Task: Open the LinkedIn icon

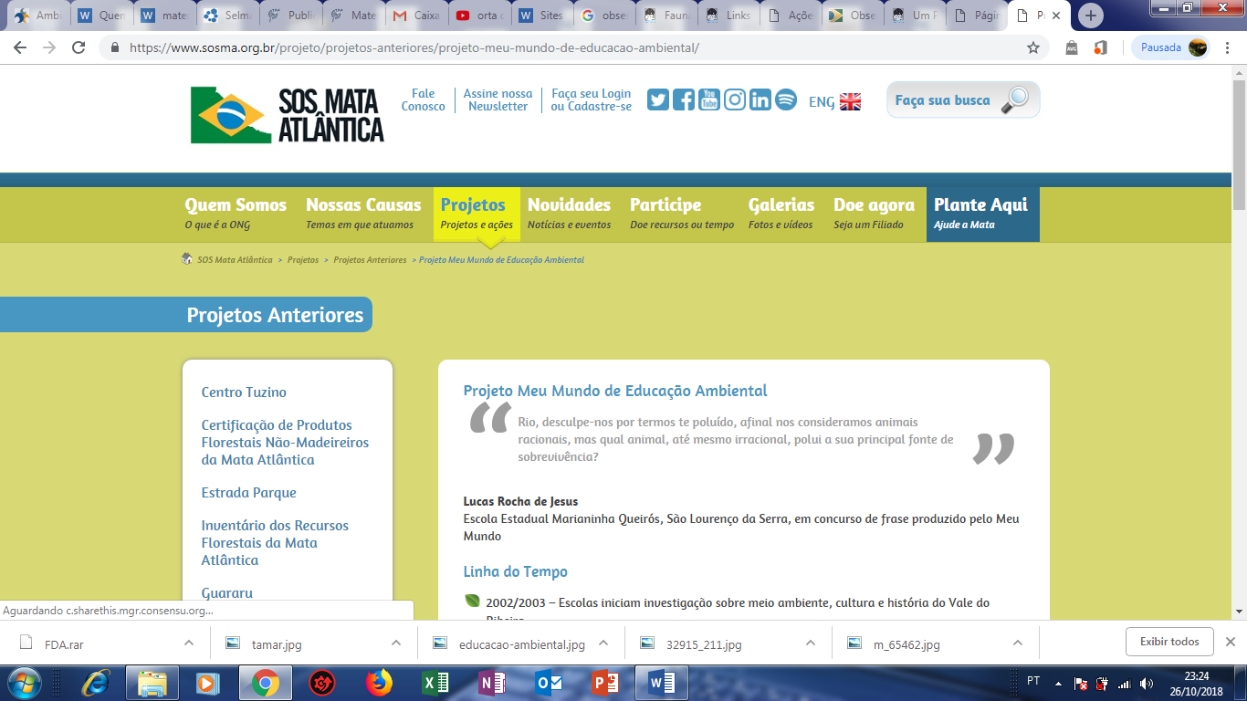Action: click(760, 100)
